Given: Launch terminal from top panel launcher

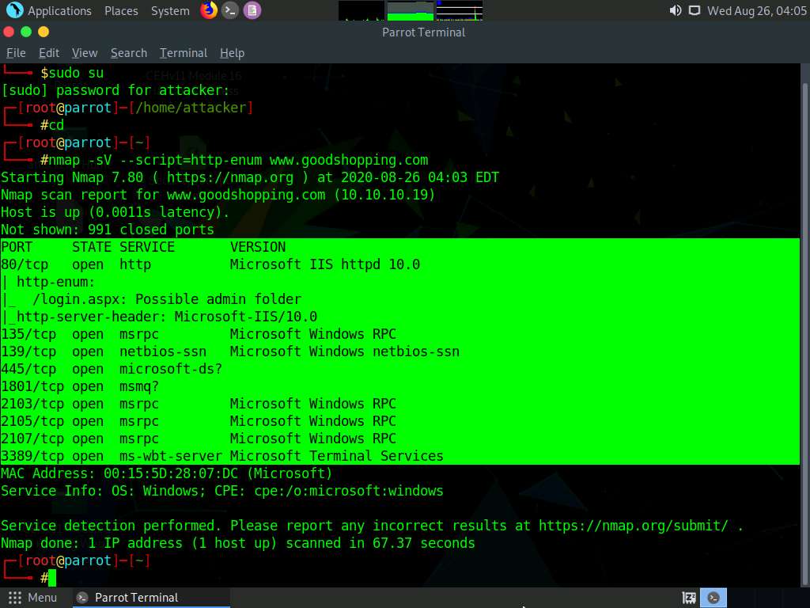Looking at the screenshot, I should pyautogui.click(x=230, y=10).
